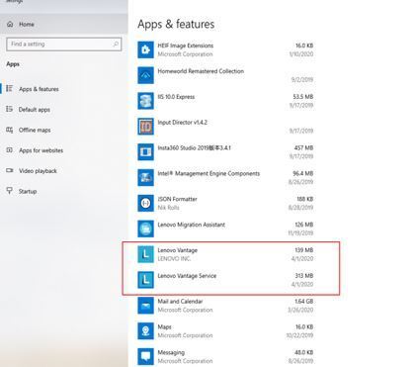Select the Lenovo Migration Assistant entry
This screenshot has height=367, width=417.
225,229
